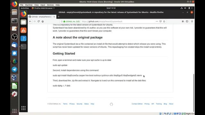Image resolution: width=205 pixels, height=115 pixels.
Task: Open page actions three-dot menu
Action: pyautogui.click(x=157, y=21)
